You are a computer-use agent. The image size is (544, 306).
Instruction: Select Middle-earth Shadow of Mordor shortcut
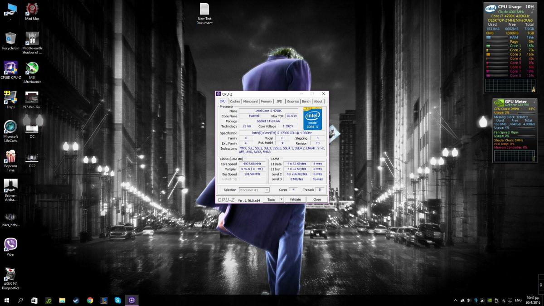pyautogui.click(x=32, y=43)
